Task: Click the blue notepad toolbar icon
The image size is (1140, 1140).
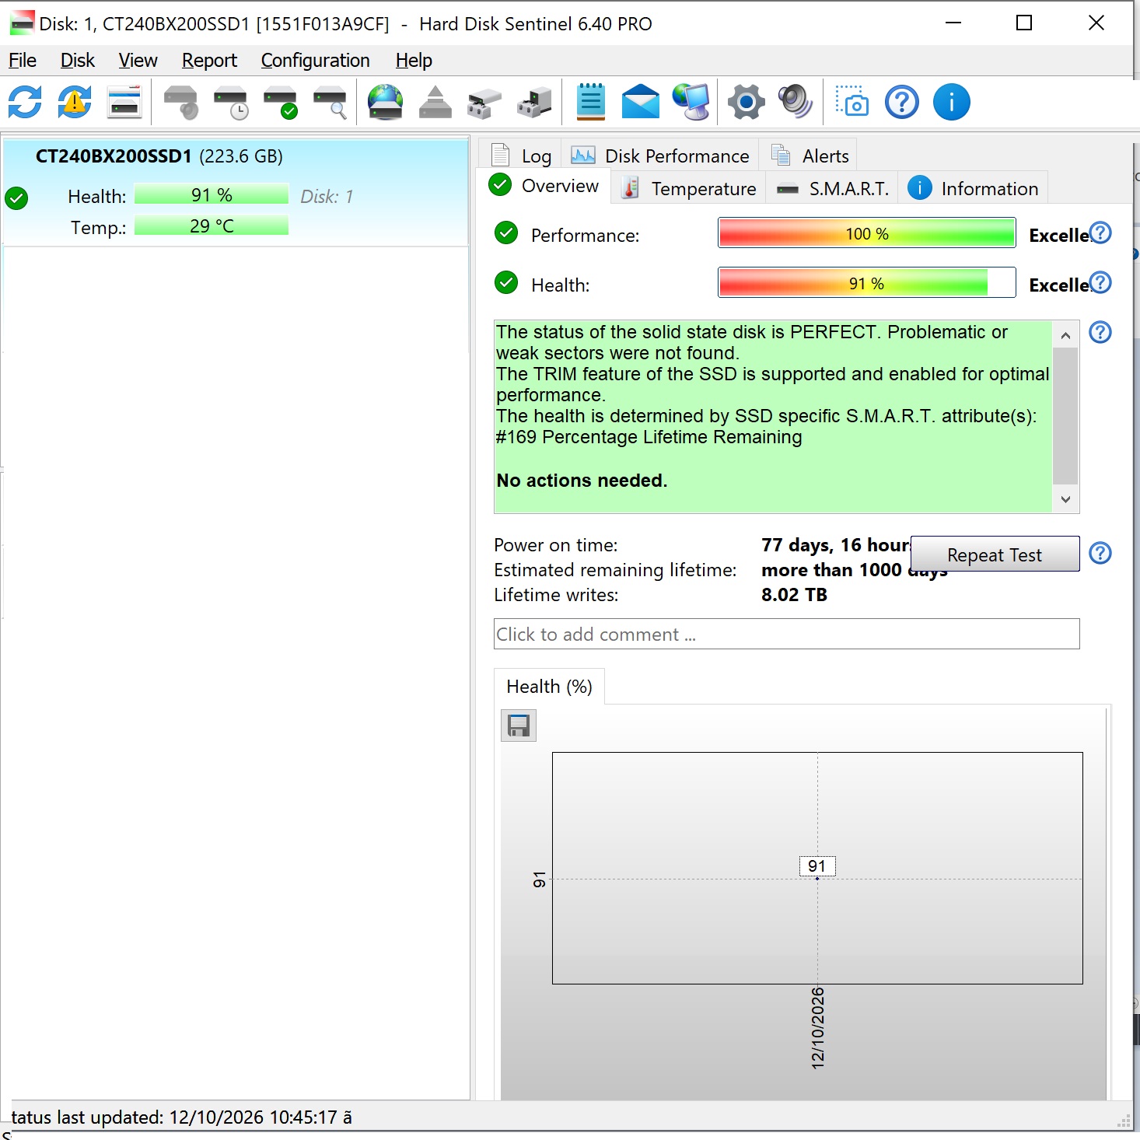Action: pos(591,102)
